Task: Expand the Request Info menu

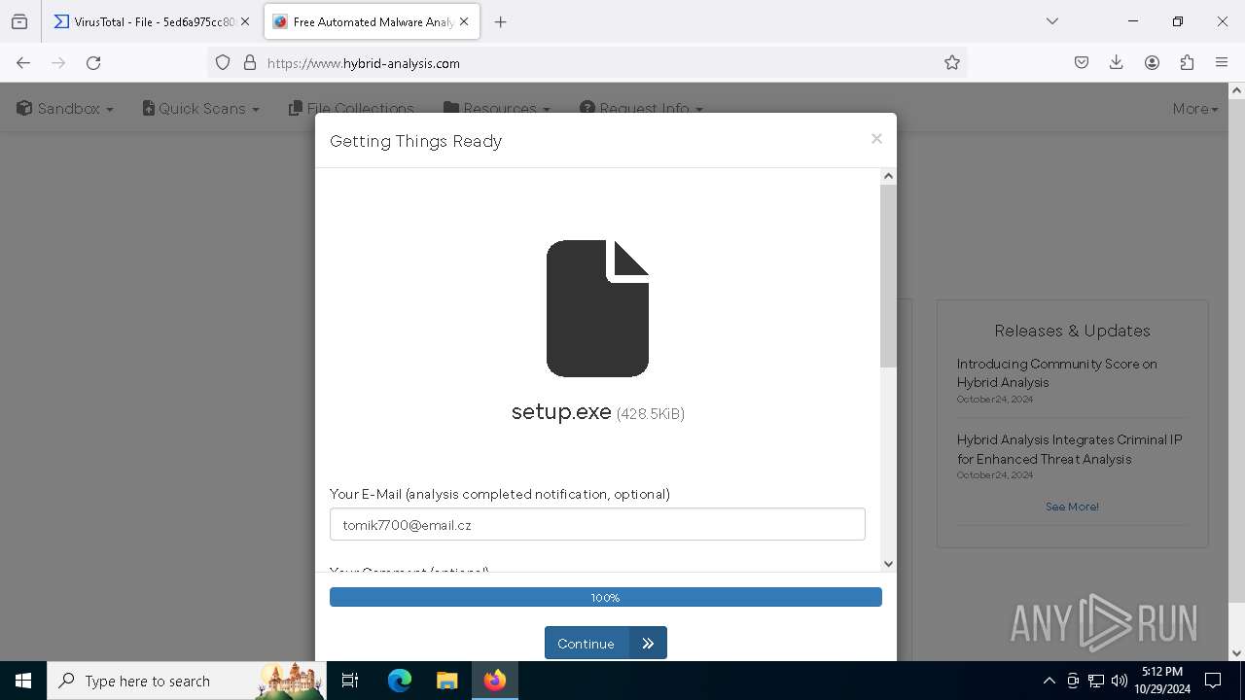Action: tap(641, 108)
